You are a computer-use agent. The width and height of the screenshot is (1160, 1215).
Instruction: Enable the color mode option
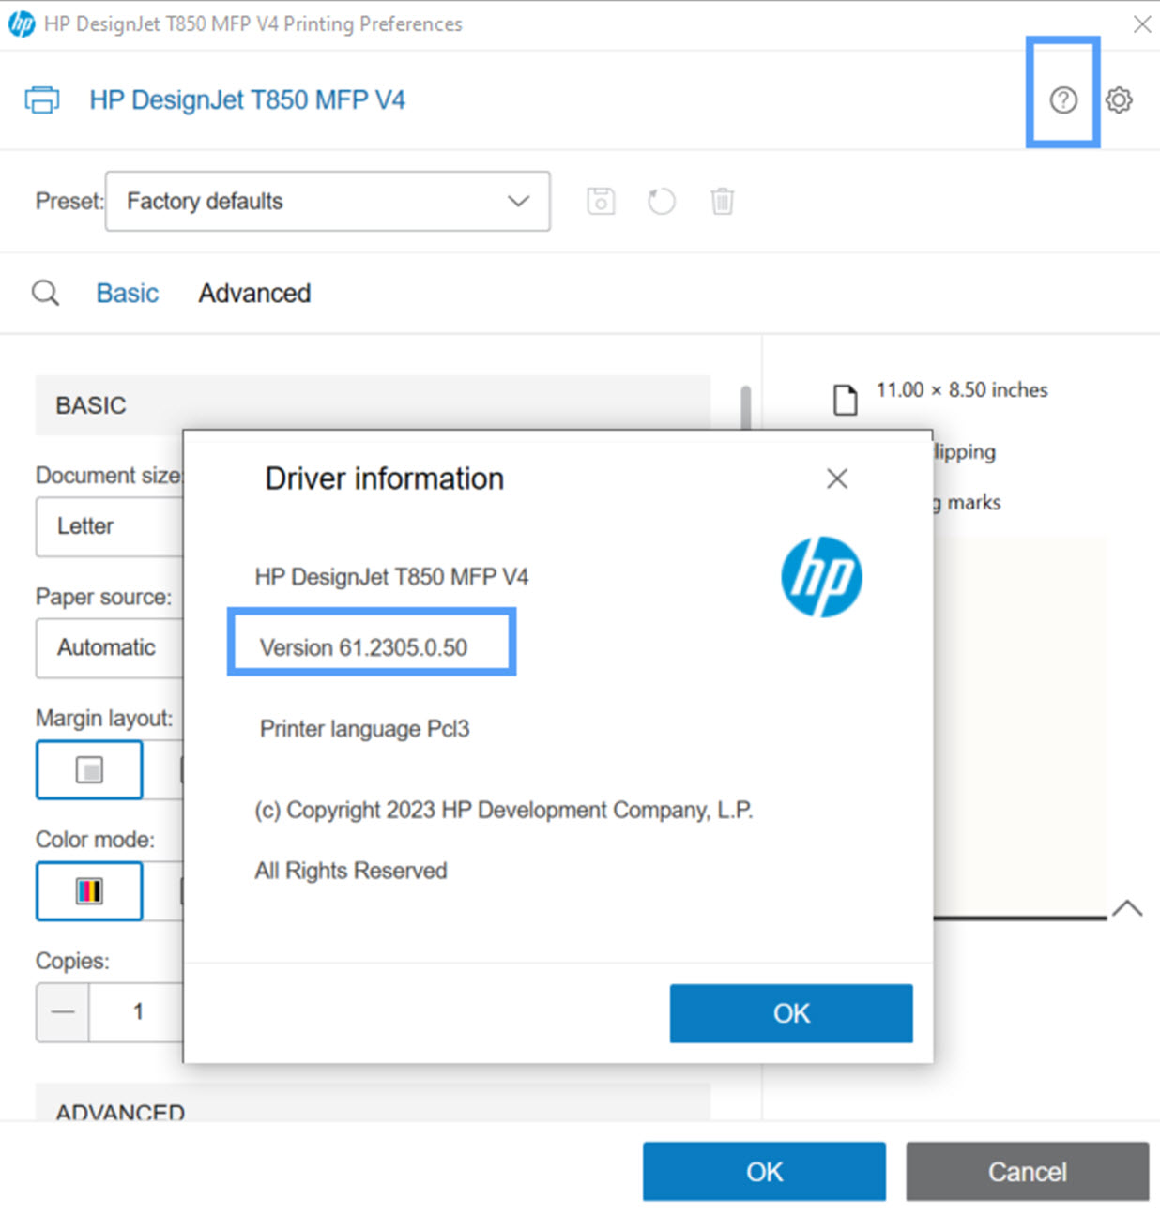click(88, 890)
